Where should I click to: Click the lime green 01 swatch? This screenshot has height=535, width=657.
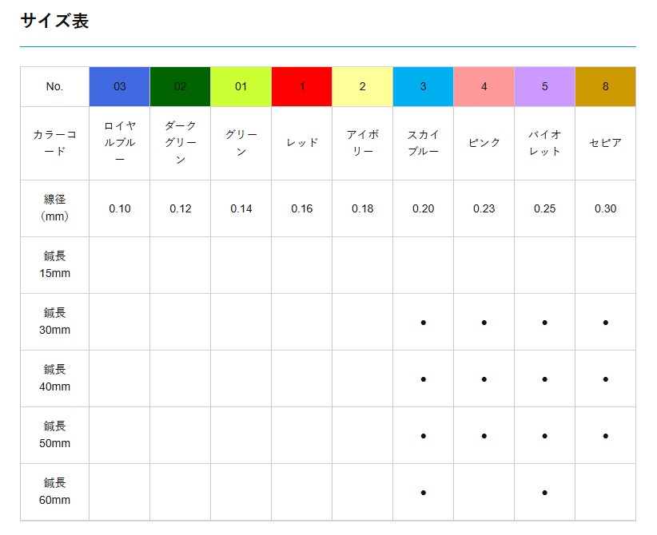click(241, 86)
